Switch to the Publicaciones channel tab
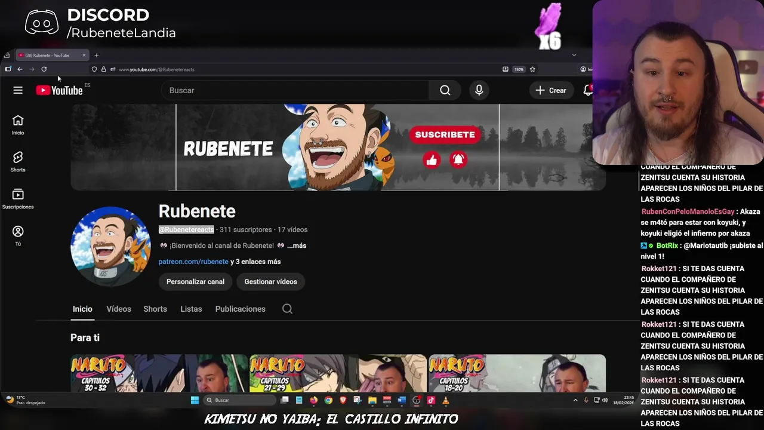764x430 pixels. [240, 309]
